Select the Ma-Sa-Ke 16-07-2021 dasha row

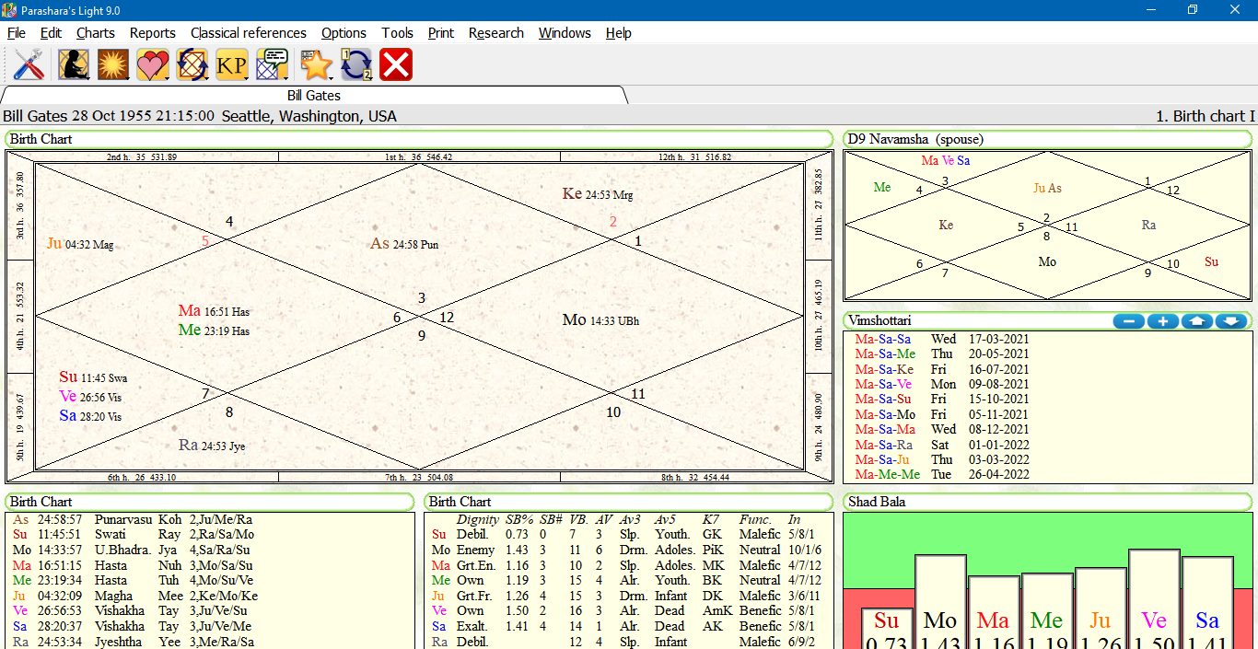tap(942, 369)
